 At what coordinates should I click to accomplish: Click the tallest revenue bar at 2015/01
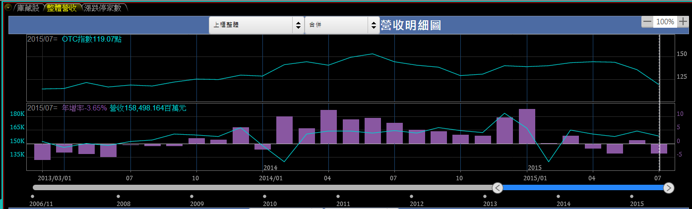coord(527,126)
